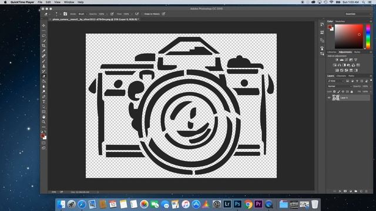Open Brush panel toggle in options bar
The height and width of the screenshot is (211, 376).
[65, 14]
